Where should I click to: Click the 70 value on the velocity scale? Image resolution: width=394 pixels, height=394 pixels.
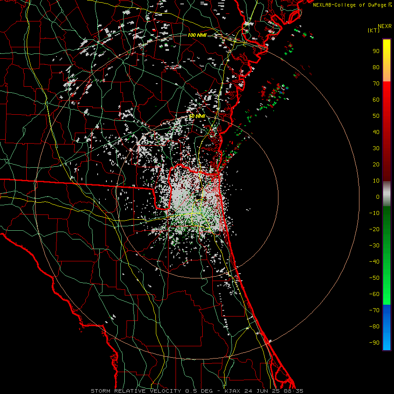point(376,84)
